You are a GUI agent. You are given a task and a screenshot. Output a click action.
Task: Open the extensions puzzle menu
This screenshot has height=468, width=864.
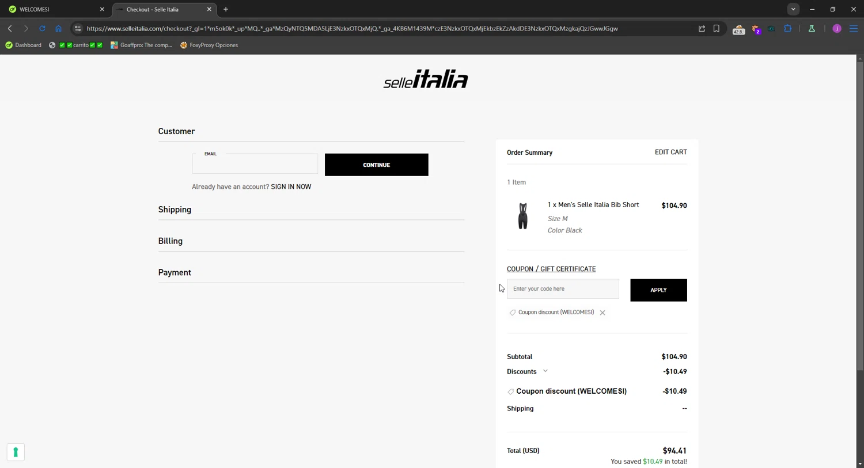pyautogui.click(x=788, y=28)
